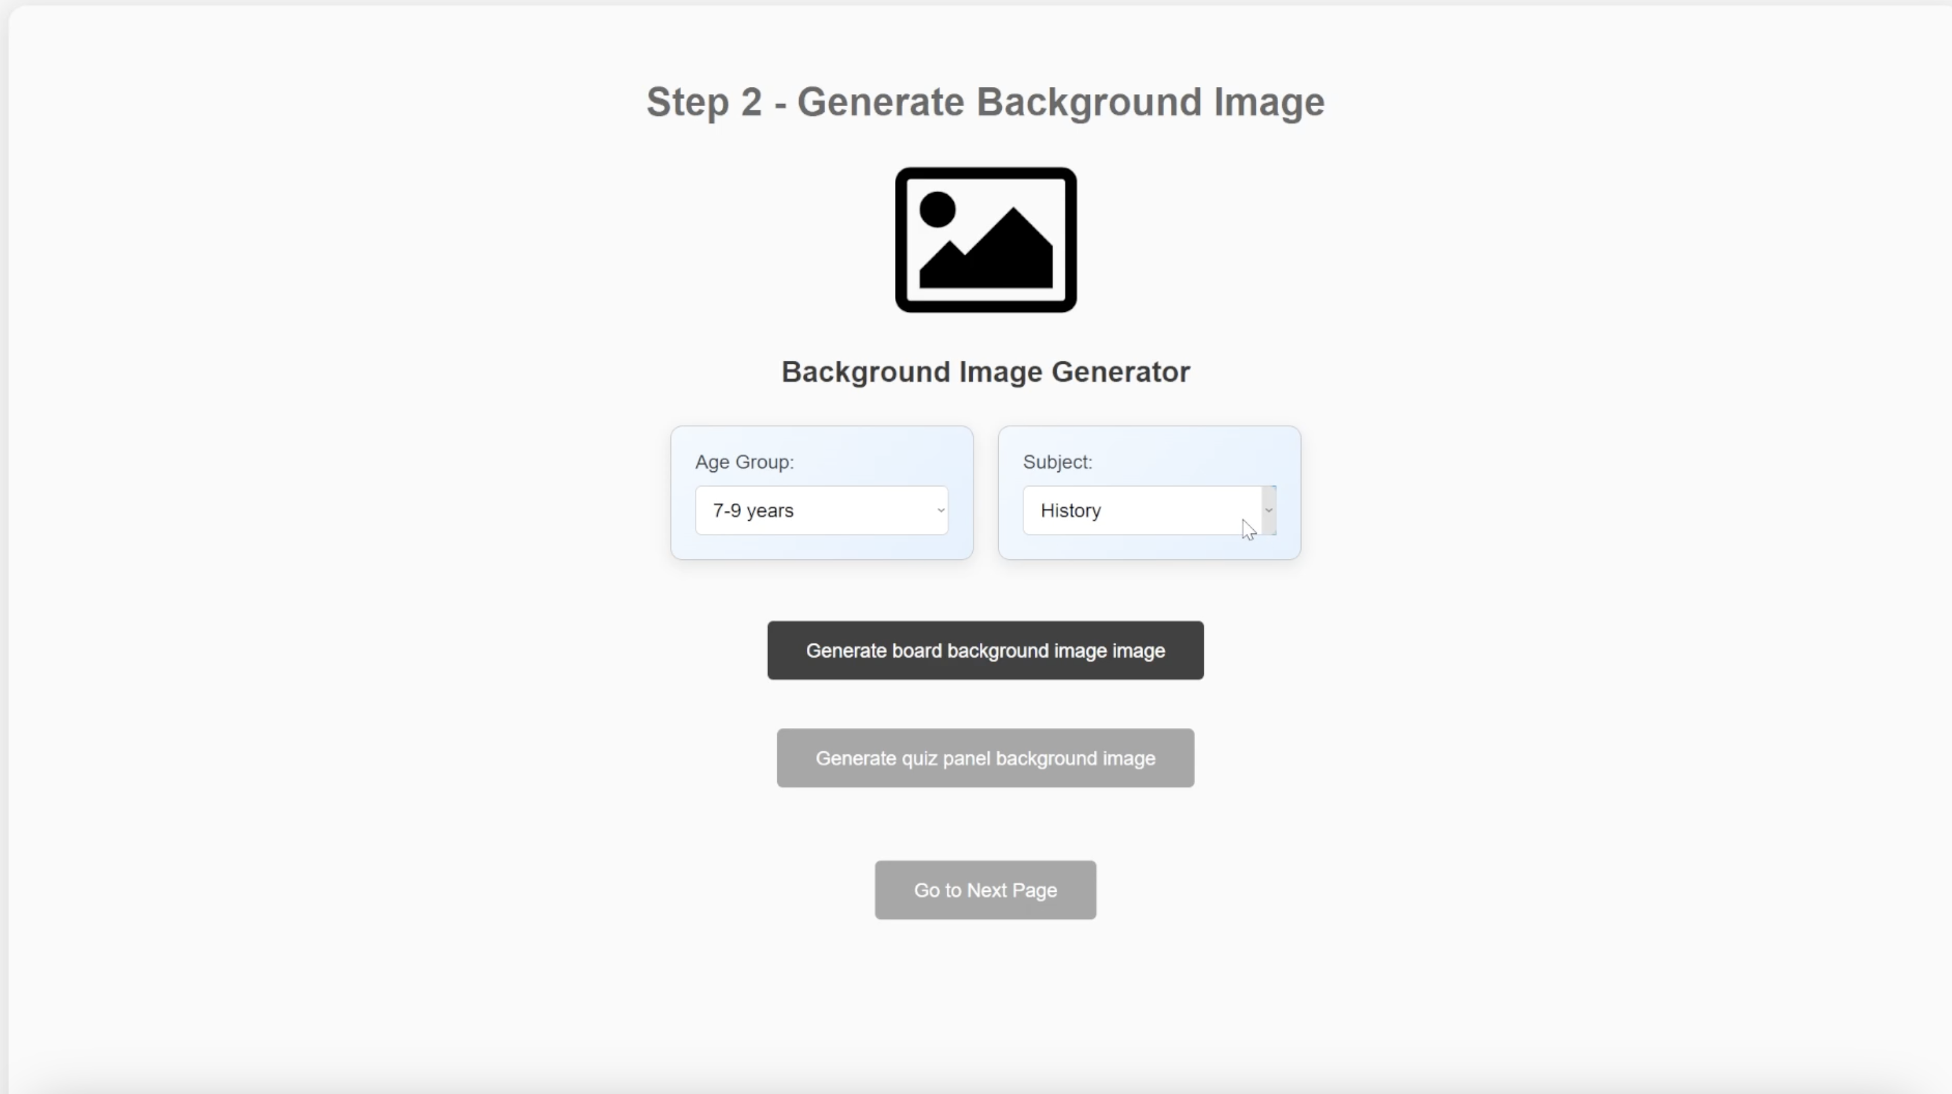Click the chevron arrow on the Age Group select
The image size is (1952, 1094).
940,510
